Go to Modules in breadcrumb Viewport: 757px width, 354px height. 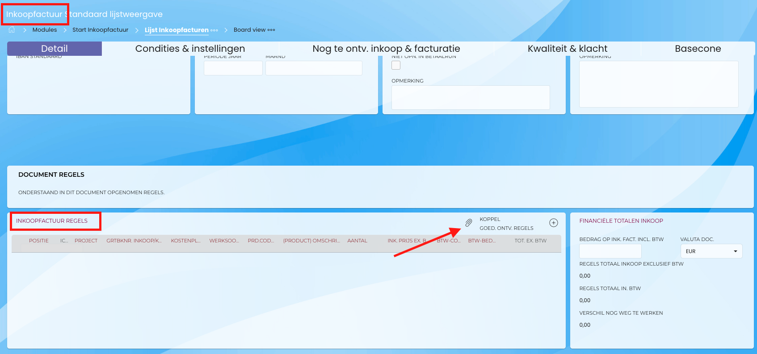[x=45, y=30]
